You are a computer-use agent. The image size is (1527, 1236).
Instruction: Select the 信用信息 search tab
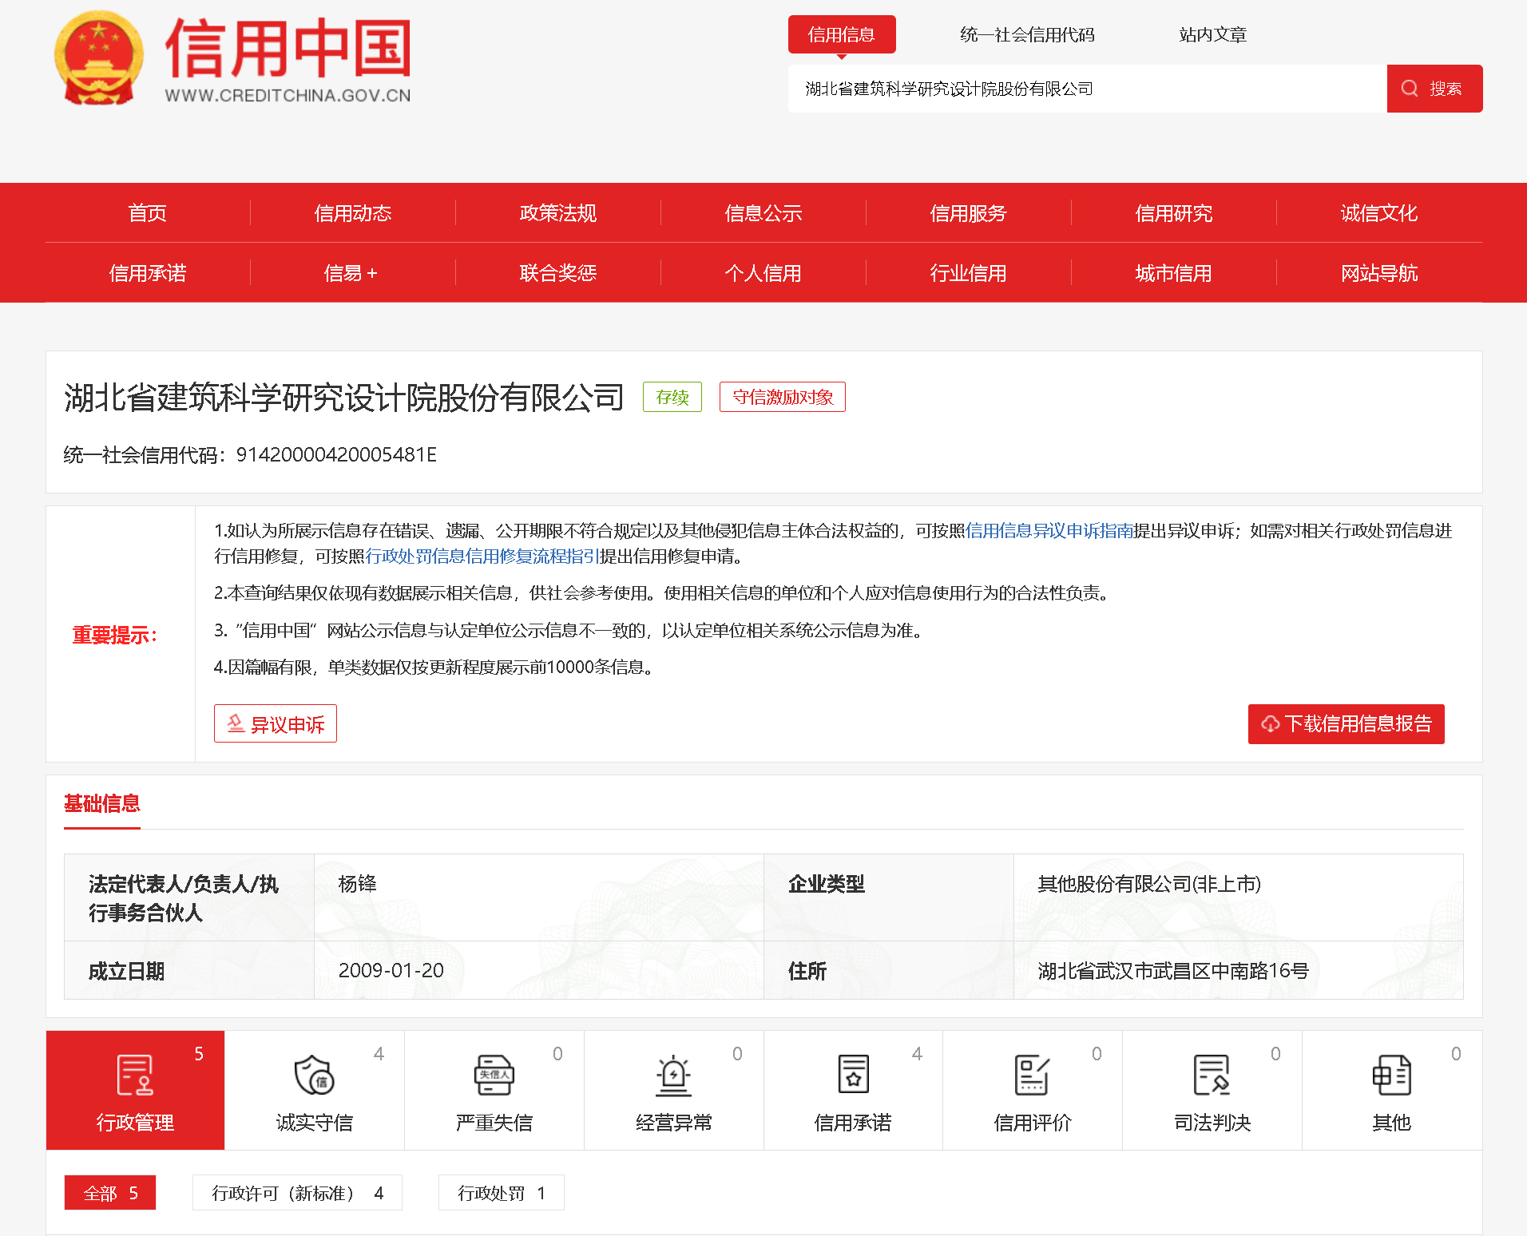click(842, 34)
